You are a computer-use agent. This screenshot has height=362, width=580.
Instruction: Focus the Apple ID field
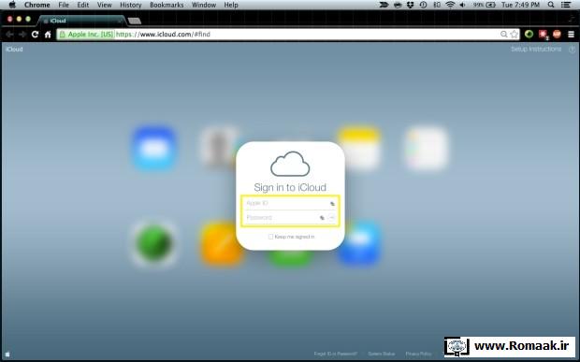pyautogui.click(x=290, y=203)
